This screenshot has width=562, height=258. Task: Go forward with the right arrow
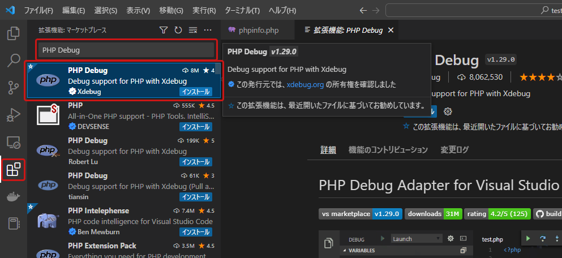pyautogui.click(x=375, y=10)
